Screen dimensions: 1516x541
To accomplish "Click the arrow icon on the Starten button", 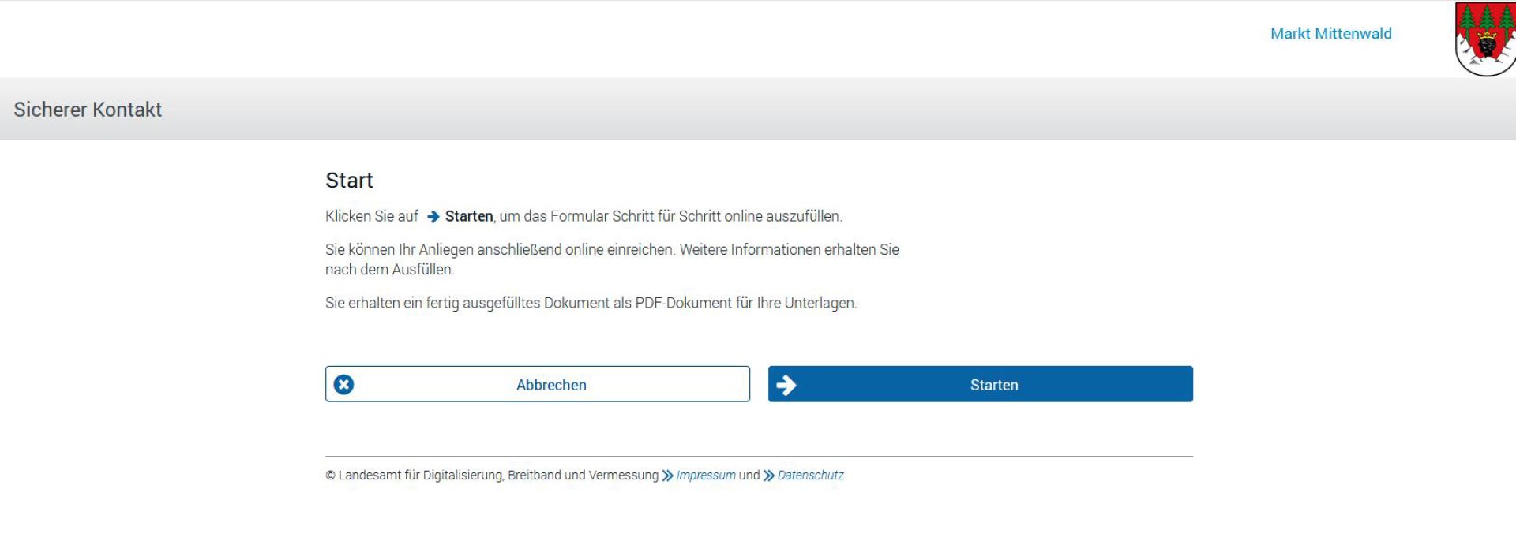I will (786, 385).
